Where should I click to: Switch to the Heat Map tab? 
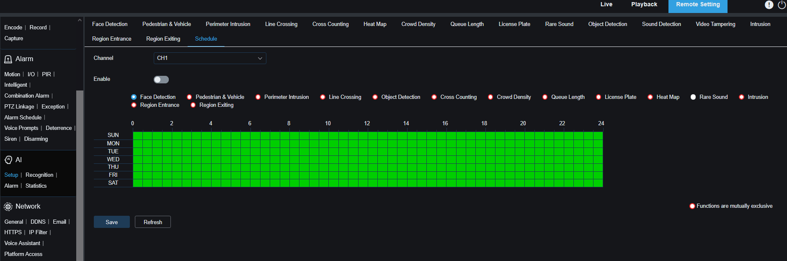coord(375,24)
